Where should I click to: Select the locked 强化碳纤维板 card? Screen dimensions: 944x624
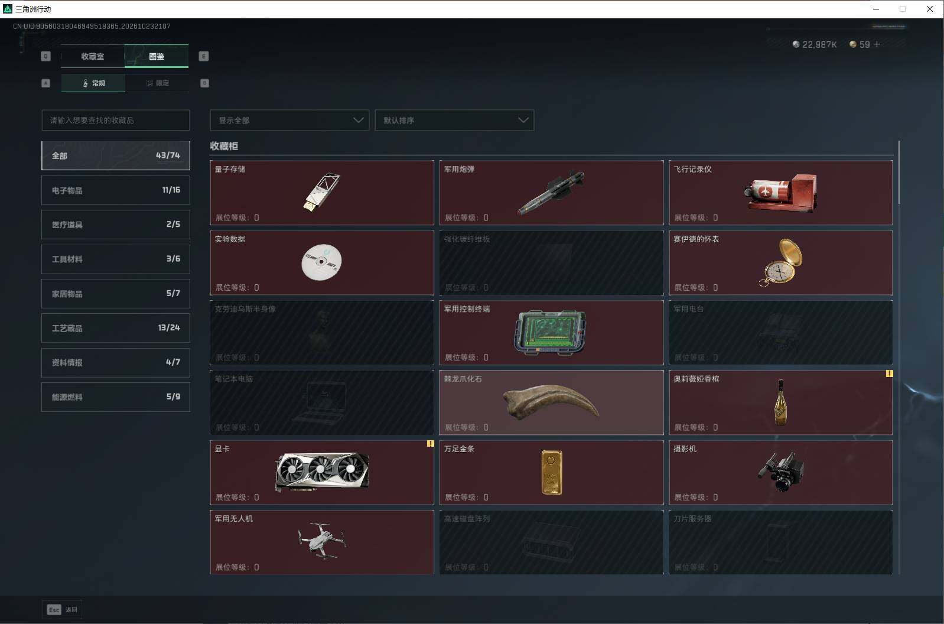pyautogui.click(x=551, y=262)
